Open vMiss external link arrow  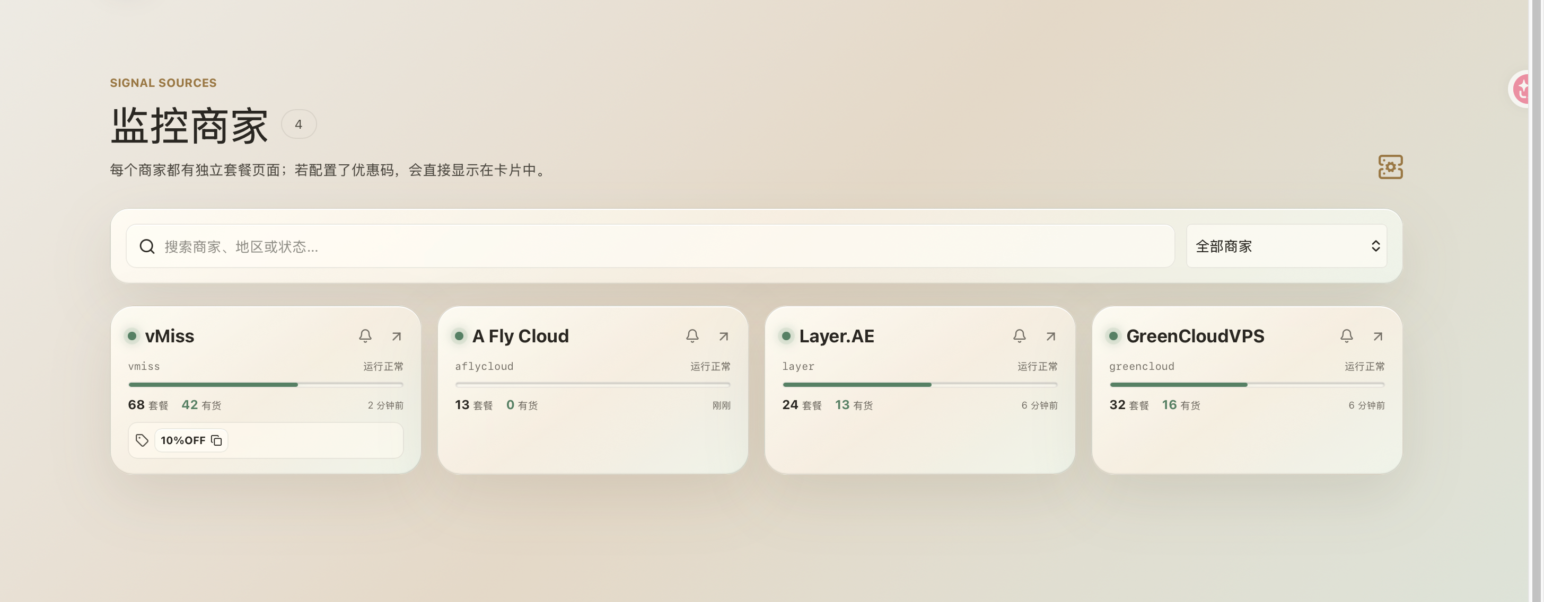click(397, 336)
